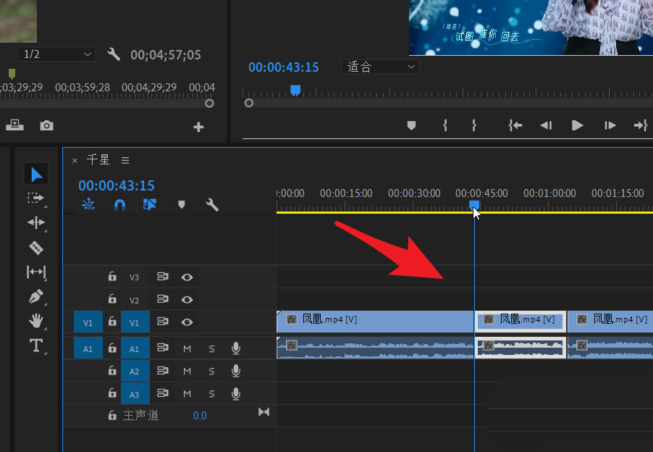Click the program monitor playhead marker

(295, 90)
